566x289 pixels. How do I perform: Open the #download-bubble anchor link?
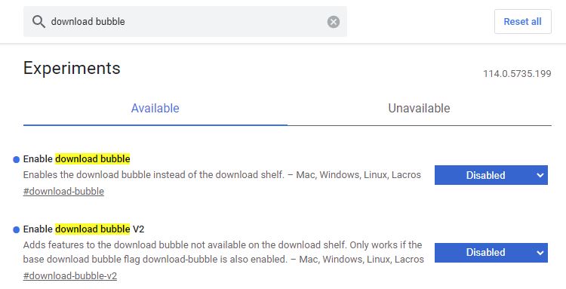point(63,191)
